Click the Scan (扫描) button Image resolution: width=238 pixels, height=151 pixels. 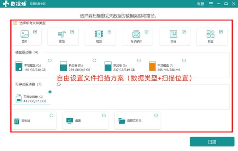pos(212,142)
